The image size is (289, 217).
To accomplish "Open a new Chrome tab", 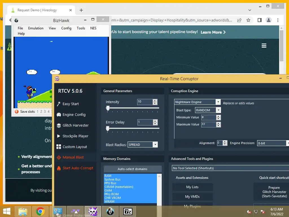I will pyautogui.click(x=81, y=10).
